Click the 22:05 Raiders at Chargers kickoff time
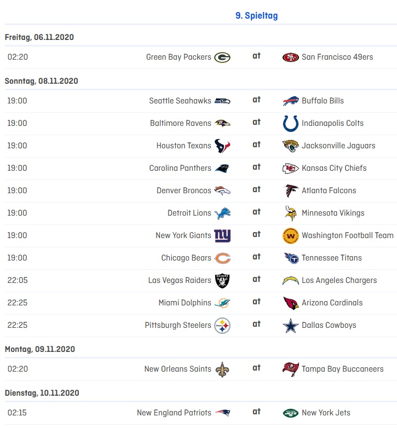 [x=18, y=280]
